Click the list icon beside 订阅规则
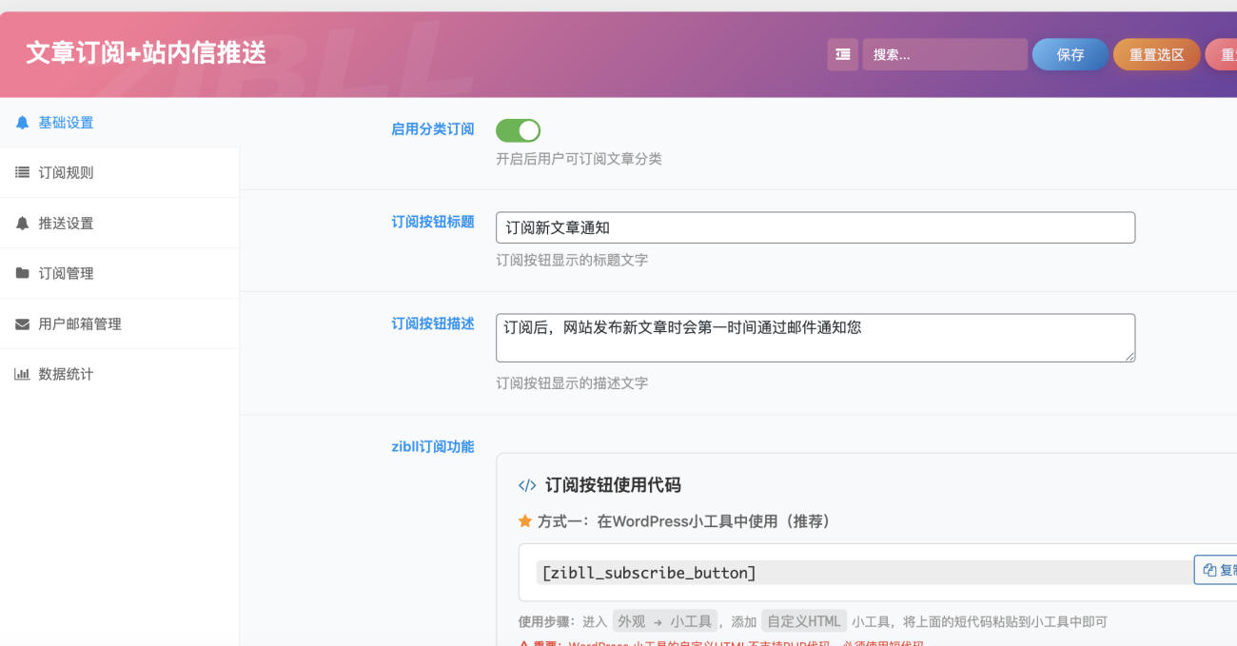Image resolution: width=1237 pixels, height=646 pixels. (23, 173)
